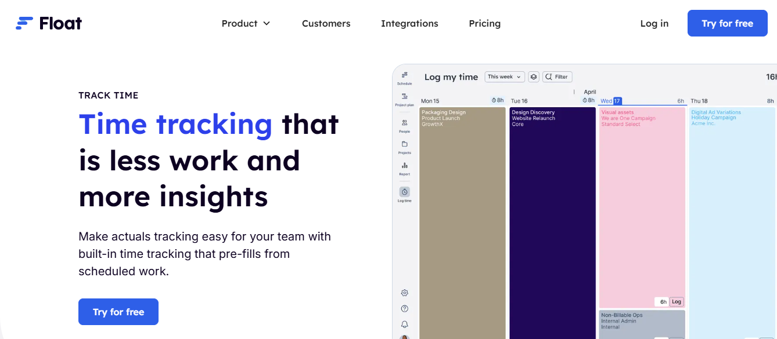Click the Log in link
777x339 pixels.
(654, 24)
